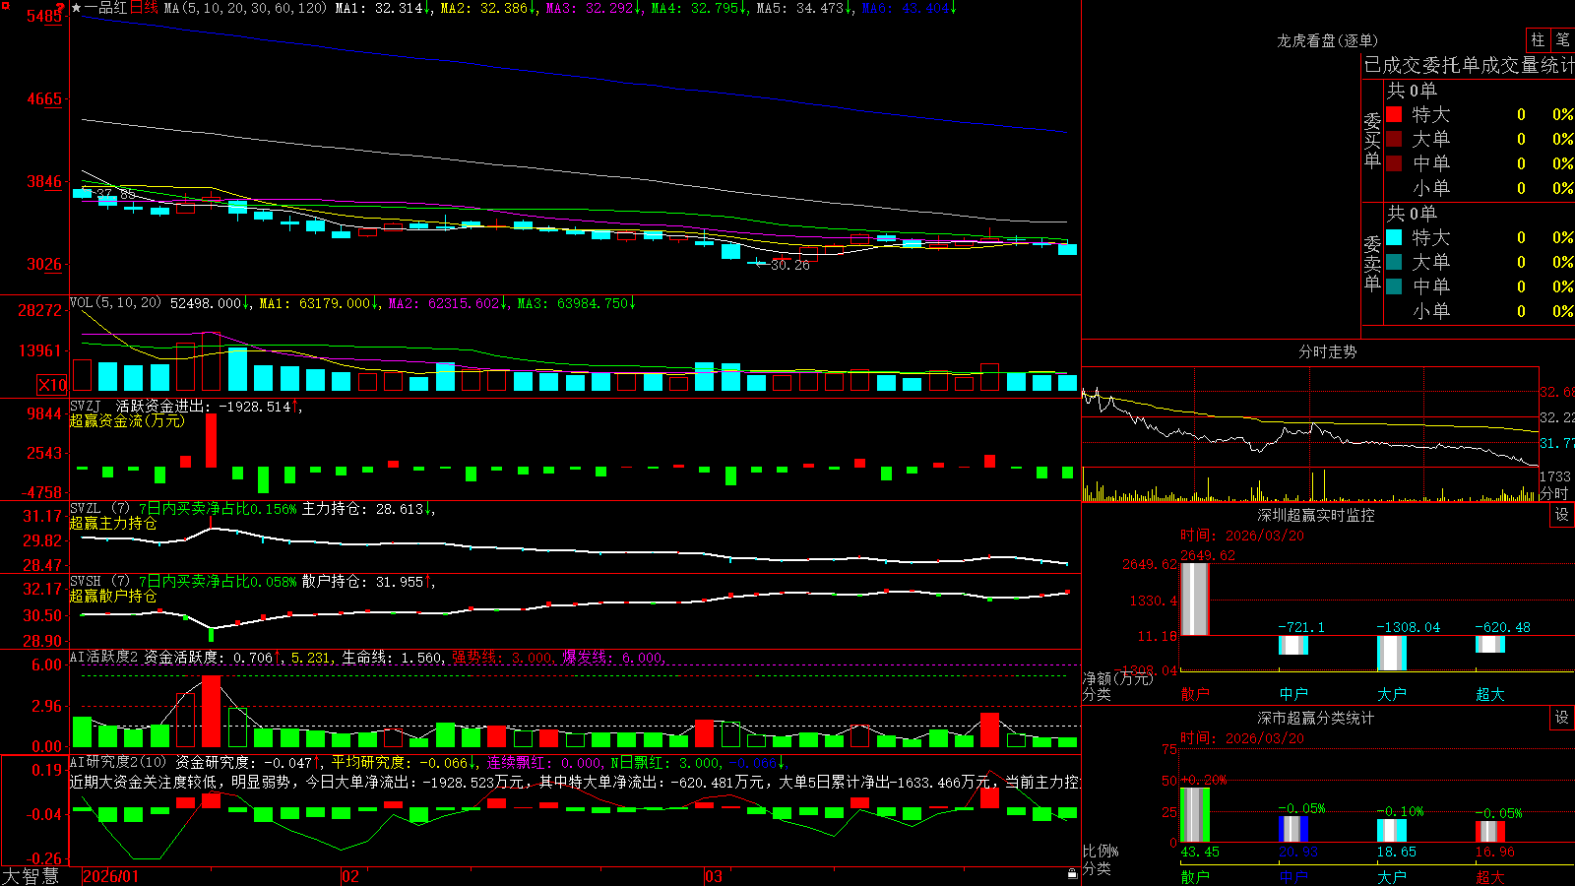The image size is (1575, 886).
Task: Click the 02 month marker on timeline
Action: point(349,876)
